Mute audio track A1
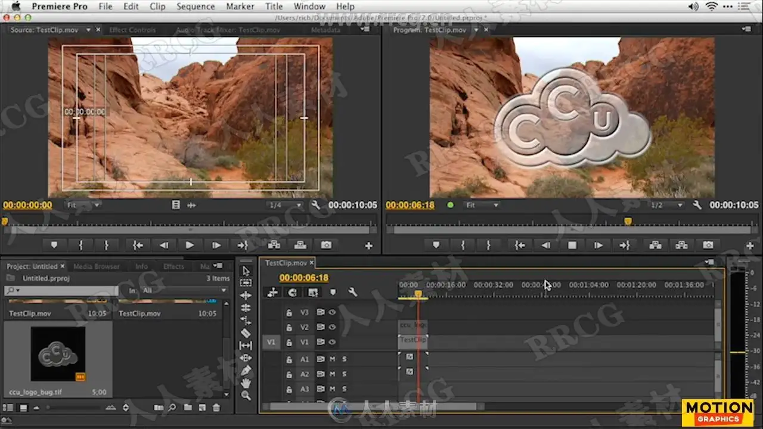This screenshot has height=429, width=763. click(333, 359)
